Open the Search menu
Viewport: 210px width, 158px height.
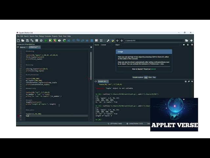pos(26,36)
